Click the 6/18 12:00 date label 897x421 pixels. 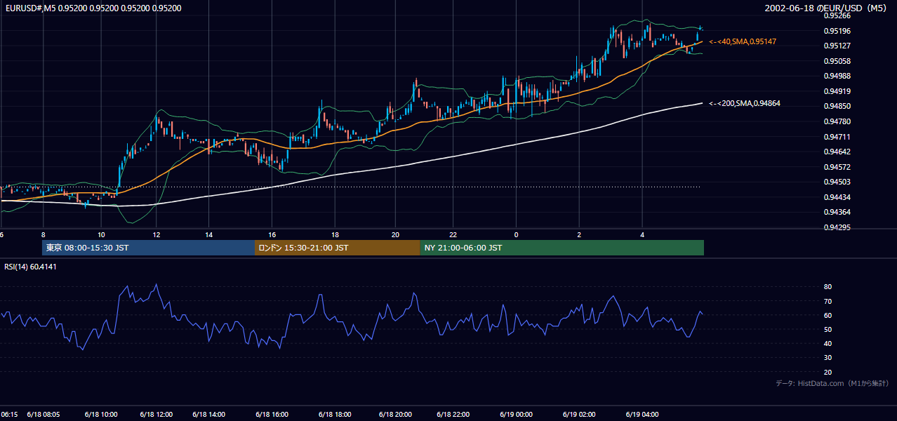pyautogui.click(x=156, y=414)
